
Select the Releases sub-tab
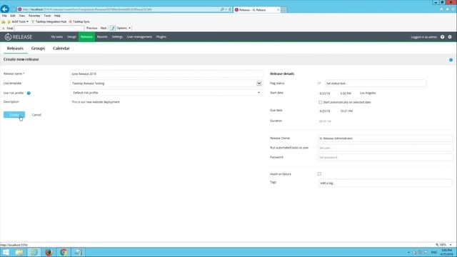15,49
